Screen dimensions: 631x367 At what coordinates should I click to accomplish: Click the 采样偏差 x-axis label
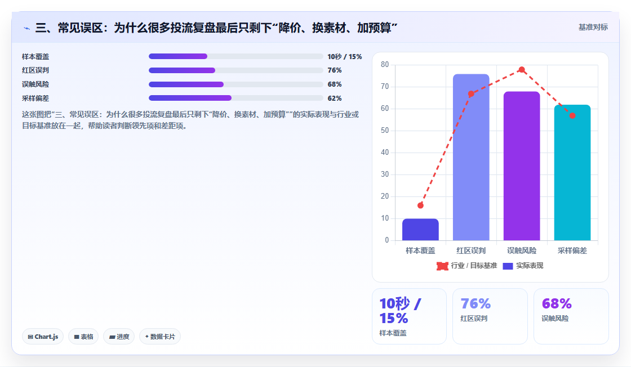[x=572, y=251]
